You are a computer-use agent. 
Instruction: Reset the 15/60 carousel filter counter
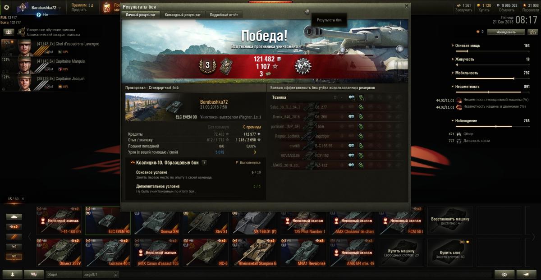point(23,199)
